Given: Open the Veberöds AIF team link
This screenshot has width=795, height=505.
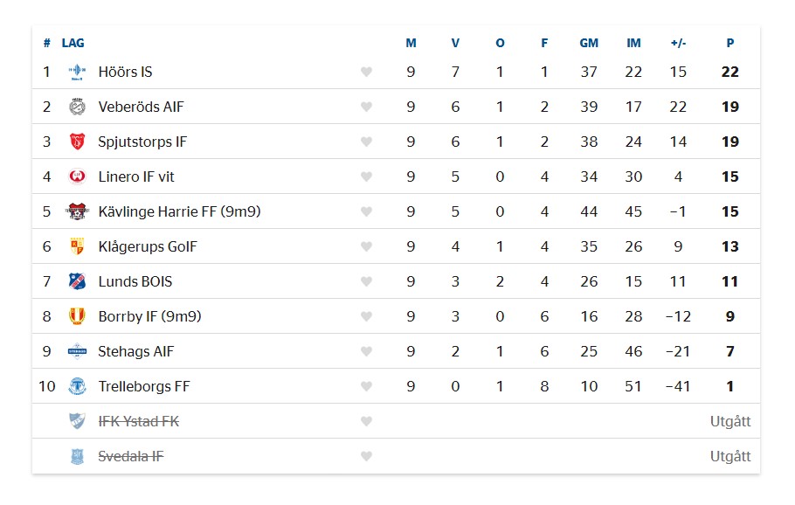Looking at the screenshot, I should (141, 107).
